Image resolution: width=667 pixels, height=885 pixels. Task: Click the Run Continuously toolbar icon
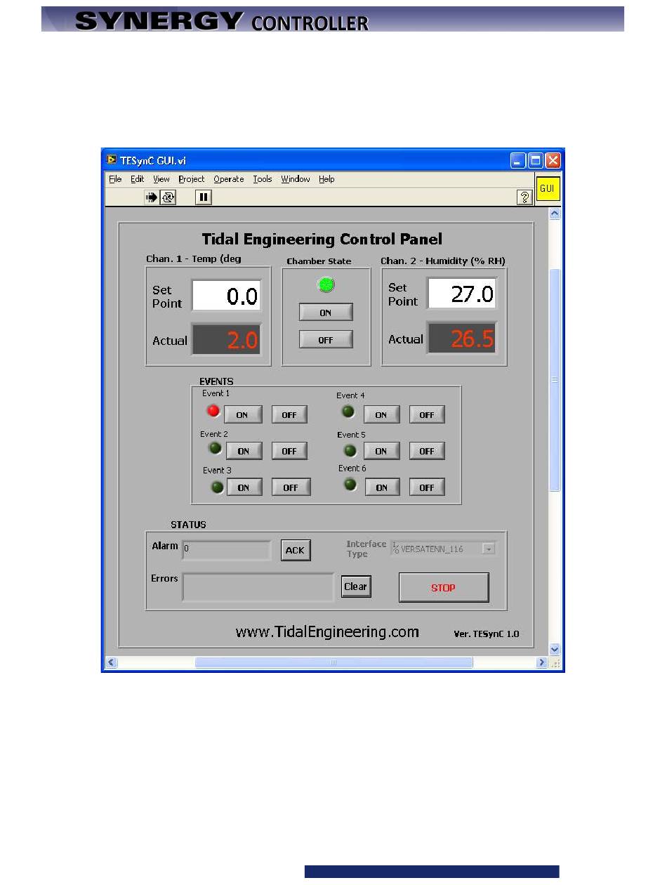point(168,198)
